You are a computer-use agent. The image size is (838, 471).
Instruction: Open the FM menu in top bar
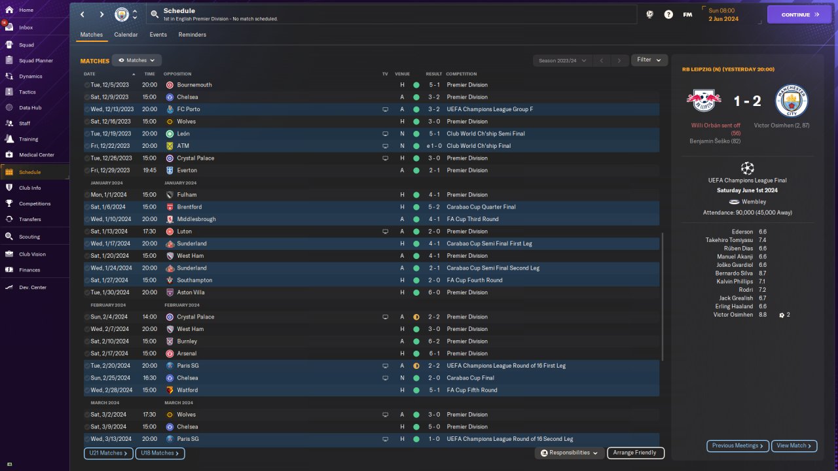pyautogui.click(x=687, y=14)
